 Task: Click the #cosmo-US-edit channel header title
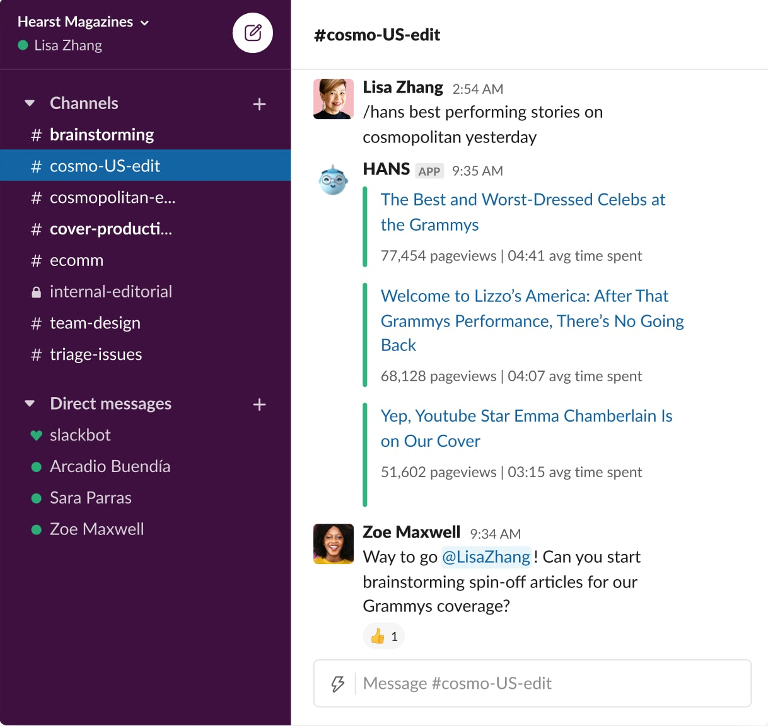[x=377, y=35]
